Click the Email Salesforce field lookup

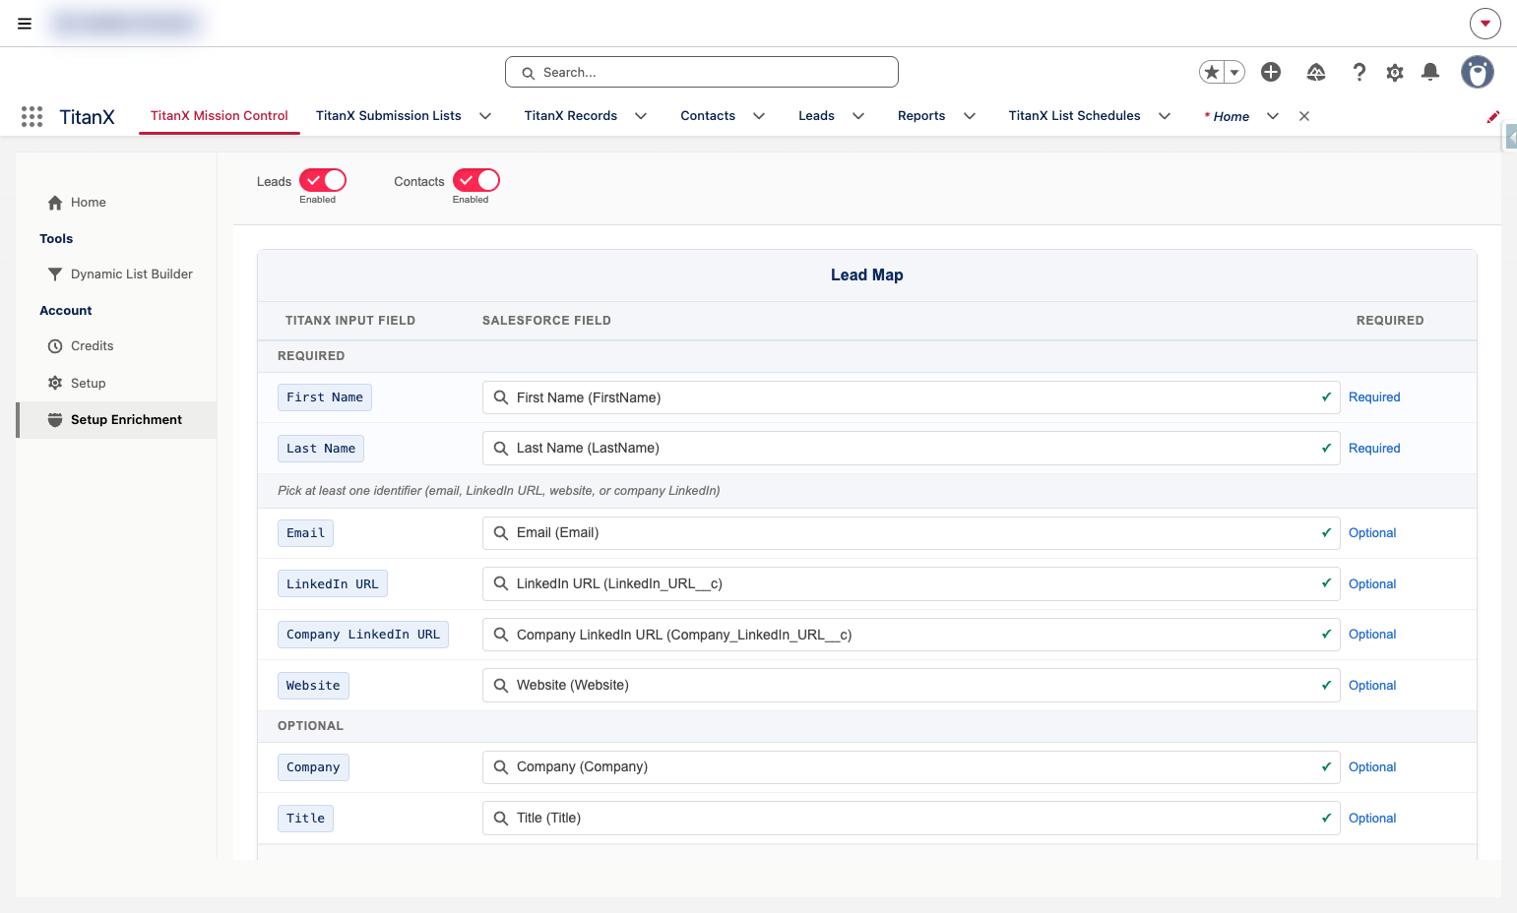click(911, 533)
